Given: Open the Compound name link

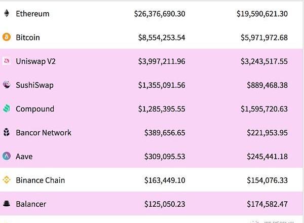Looking at the screenshot, I should coord(34,109).
